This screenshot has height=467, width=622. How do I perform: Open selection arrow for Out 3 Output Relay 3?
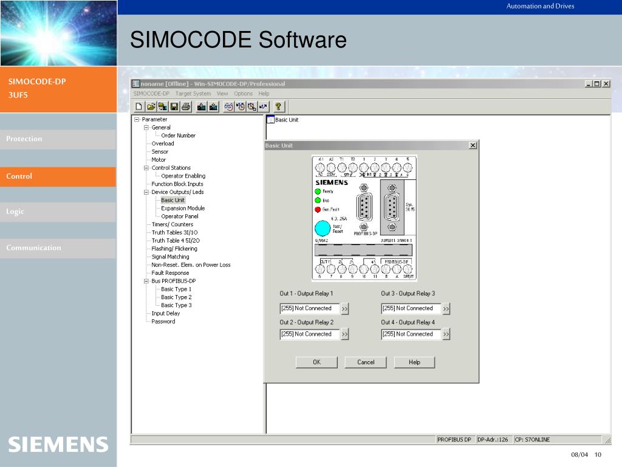coord(446,308)
